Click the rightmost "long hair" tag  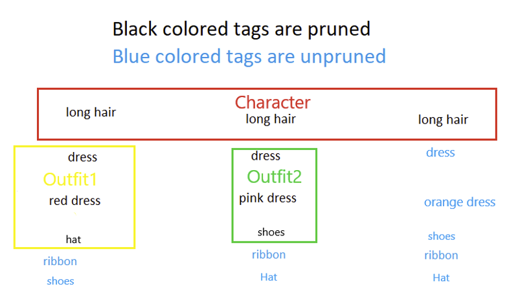pyautogui.click(x=443, y=120)
